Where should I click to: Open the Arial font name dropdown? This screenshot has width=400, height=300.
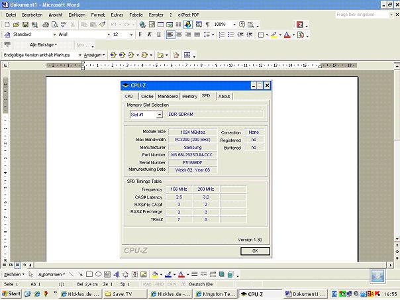coord(109,34)
